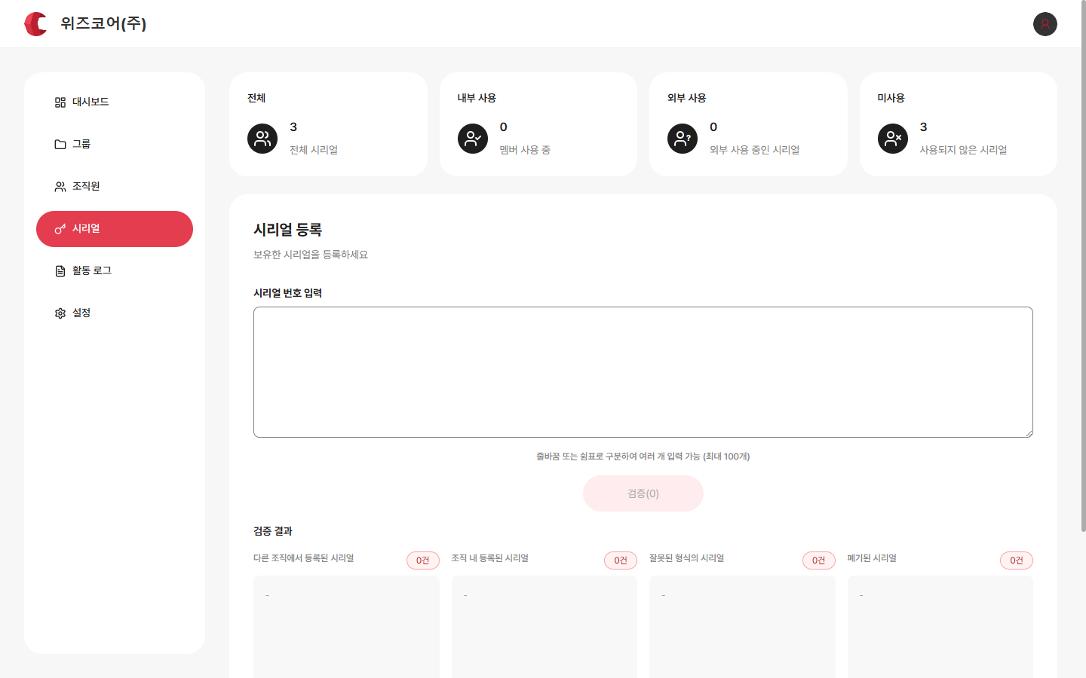Click the 사용되지 않은 시리얼 label
Image resolution: width=1086 pixels, height=678 pixels.
[x=964, y=150]
